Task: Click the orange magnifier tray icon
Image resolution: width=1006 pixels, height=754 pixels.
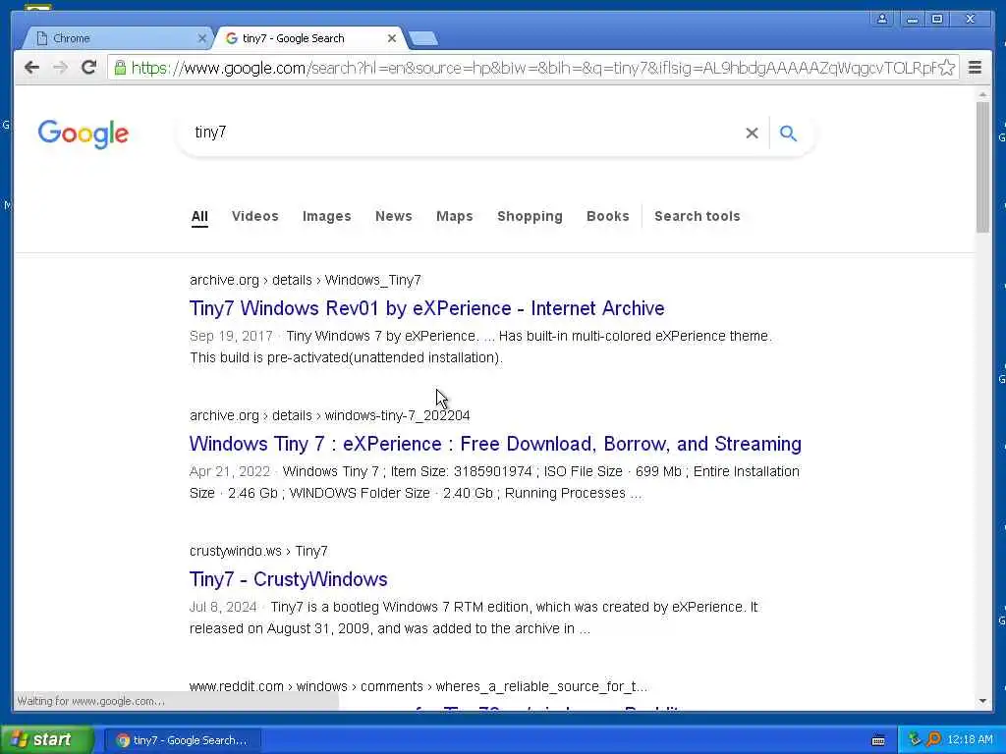Action: pyautogui.click(x=933, y=740)
